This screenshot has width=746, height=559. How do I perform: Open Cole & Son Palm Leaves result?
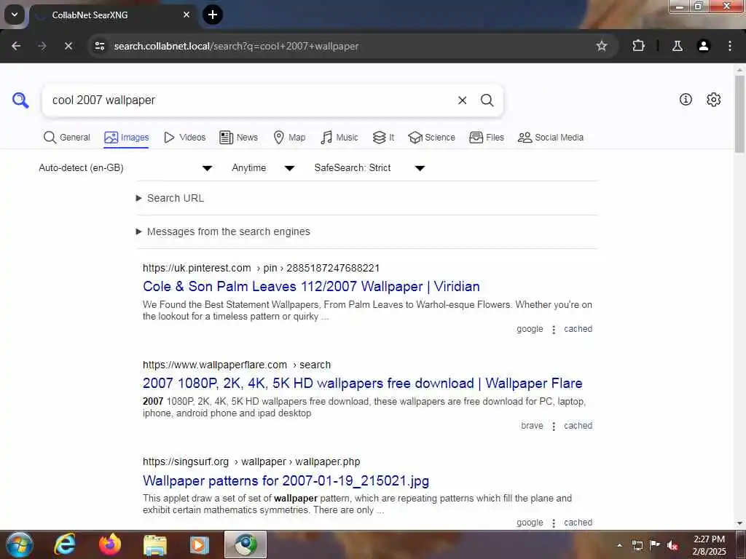tap(311, 287)
